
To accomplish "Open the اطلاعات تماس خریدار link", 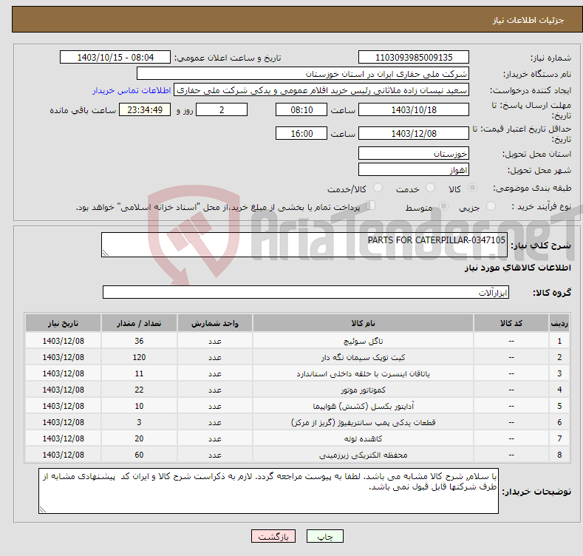I will coord(132,90).
